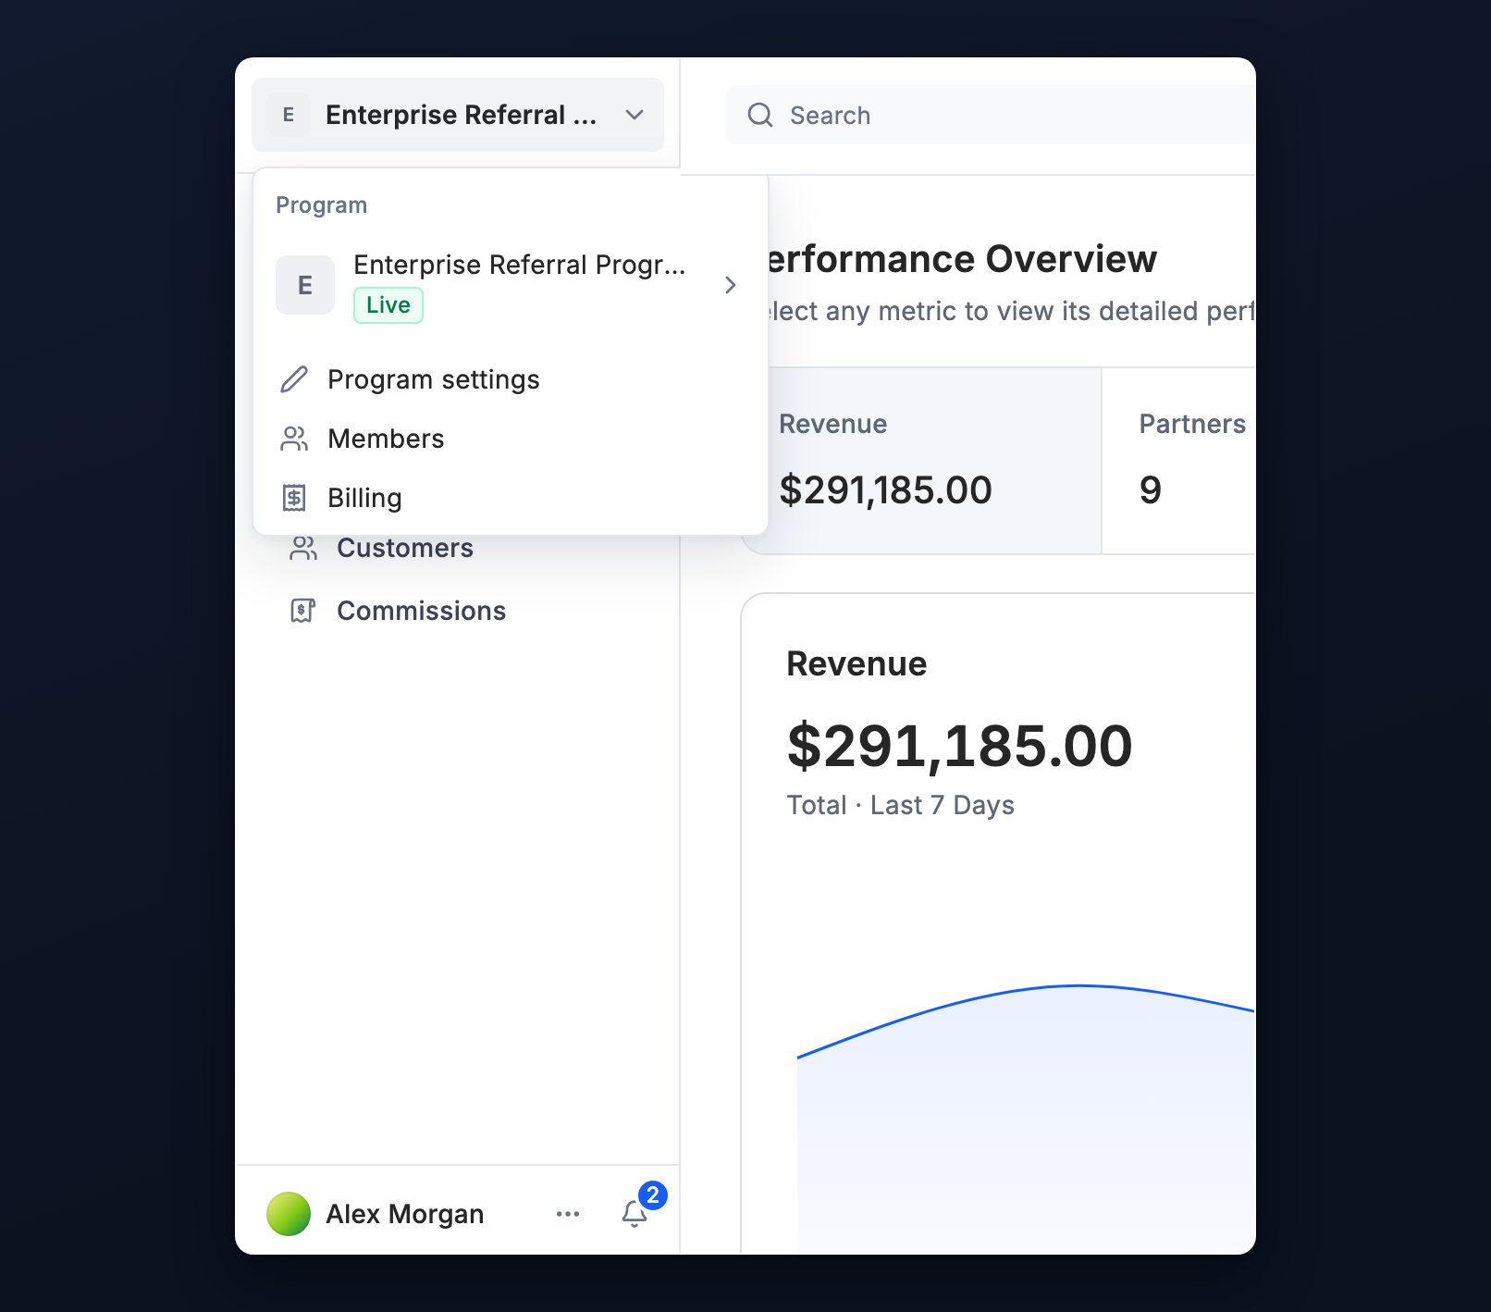
Task: Click the receipt icon beside Billing
Action: (x=294, y=498)
